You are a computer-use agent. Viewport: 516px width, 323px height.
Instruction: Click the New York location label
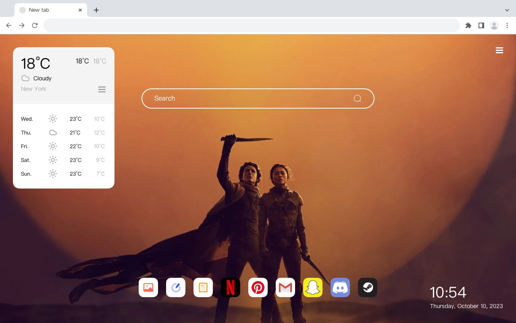click(x=33, y=89)
